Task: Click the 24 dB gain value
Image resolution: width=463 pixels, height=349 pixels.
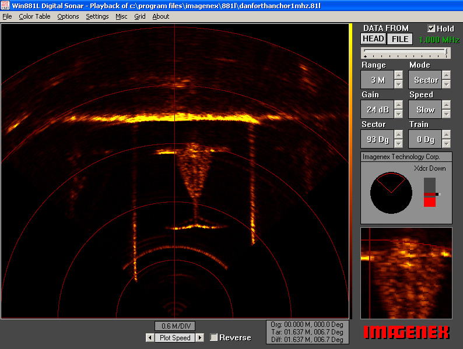Action: coord(377,110)
